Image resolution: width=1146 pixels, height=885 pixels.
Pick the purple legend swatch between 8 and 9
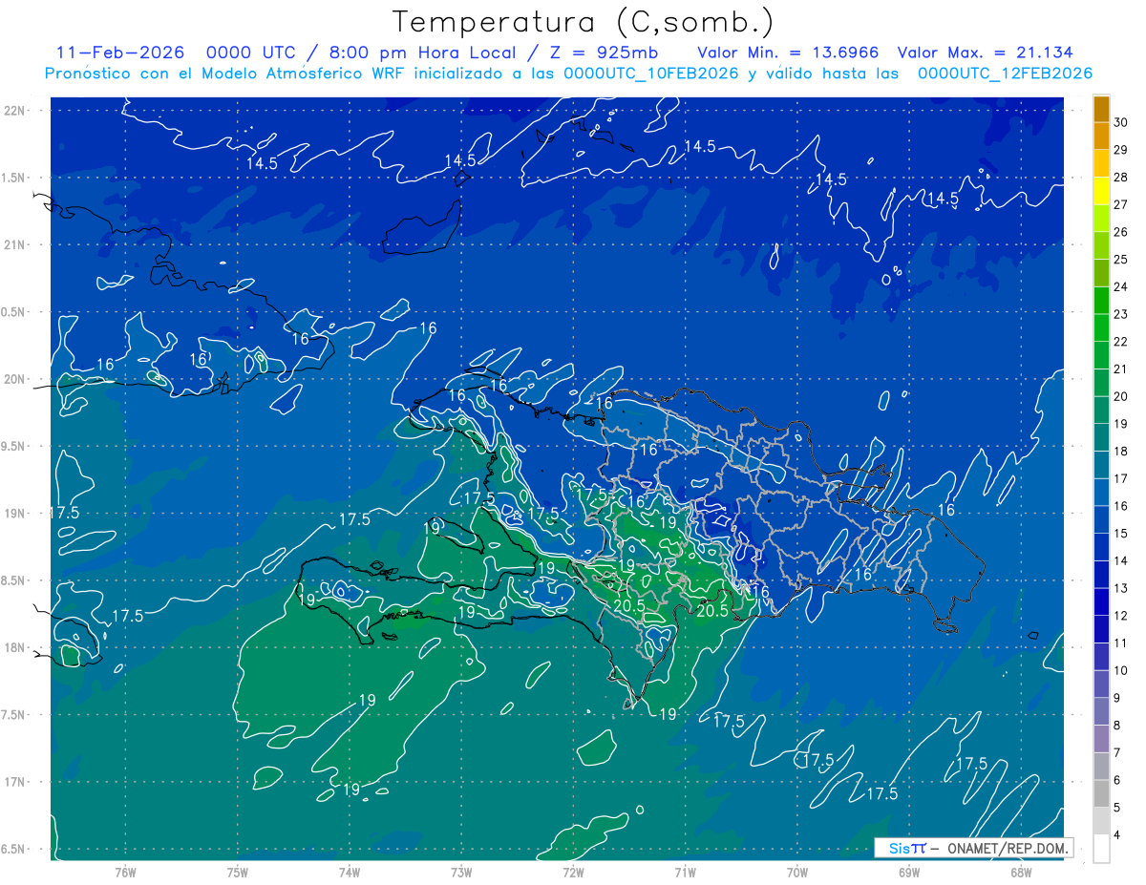(x=1101, y=712)
